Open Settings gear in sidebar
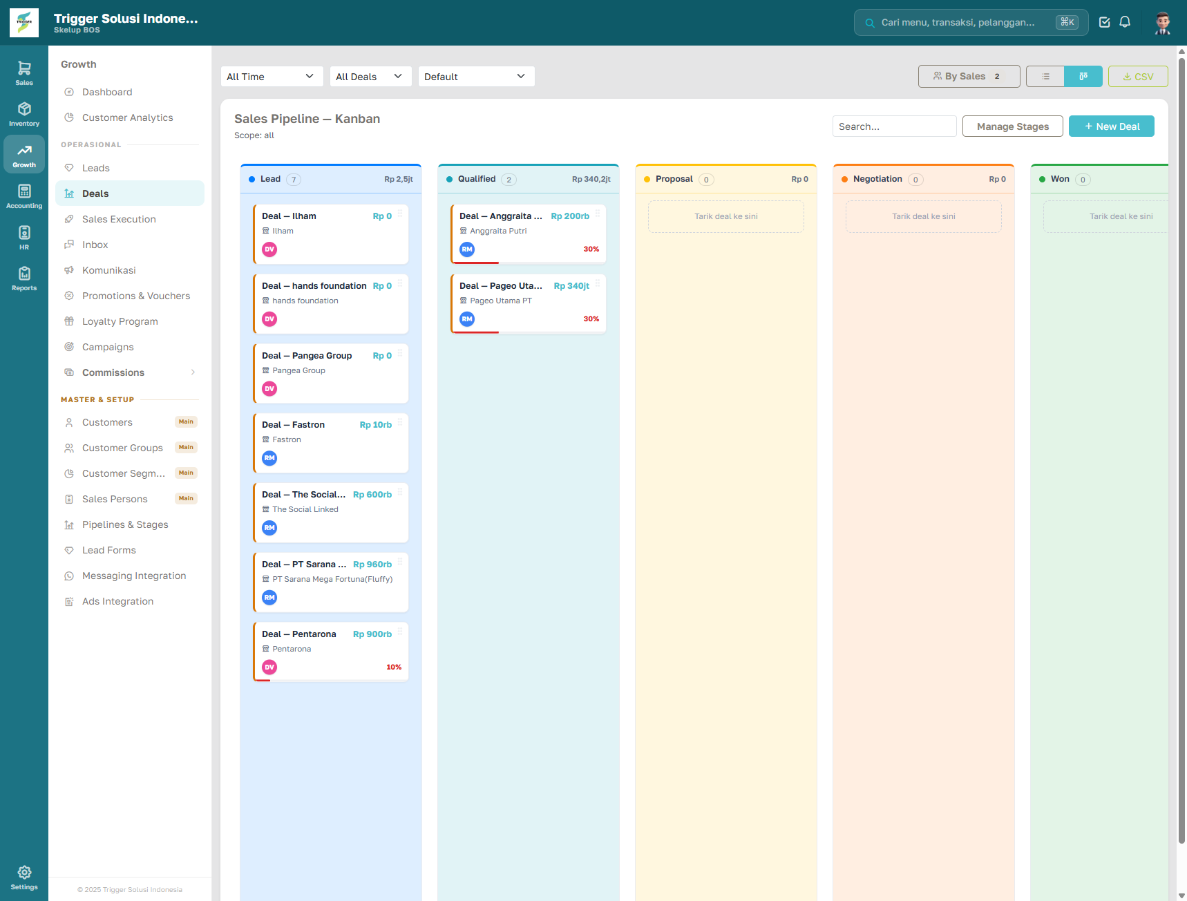The image size is (1187, 901). click(x=24, y=878)
